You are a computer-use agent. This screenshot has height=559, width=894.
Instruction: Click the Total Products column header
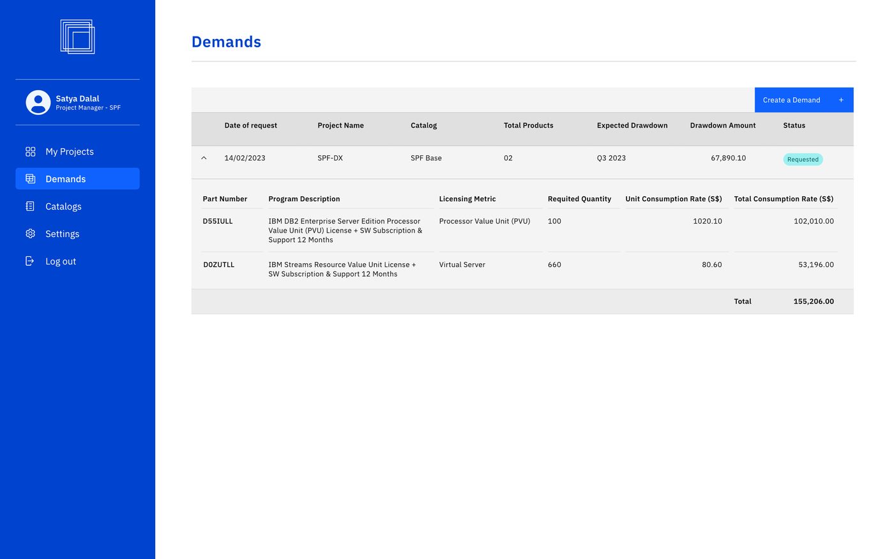[x=528, y=126]
